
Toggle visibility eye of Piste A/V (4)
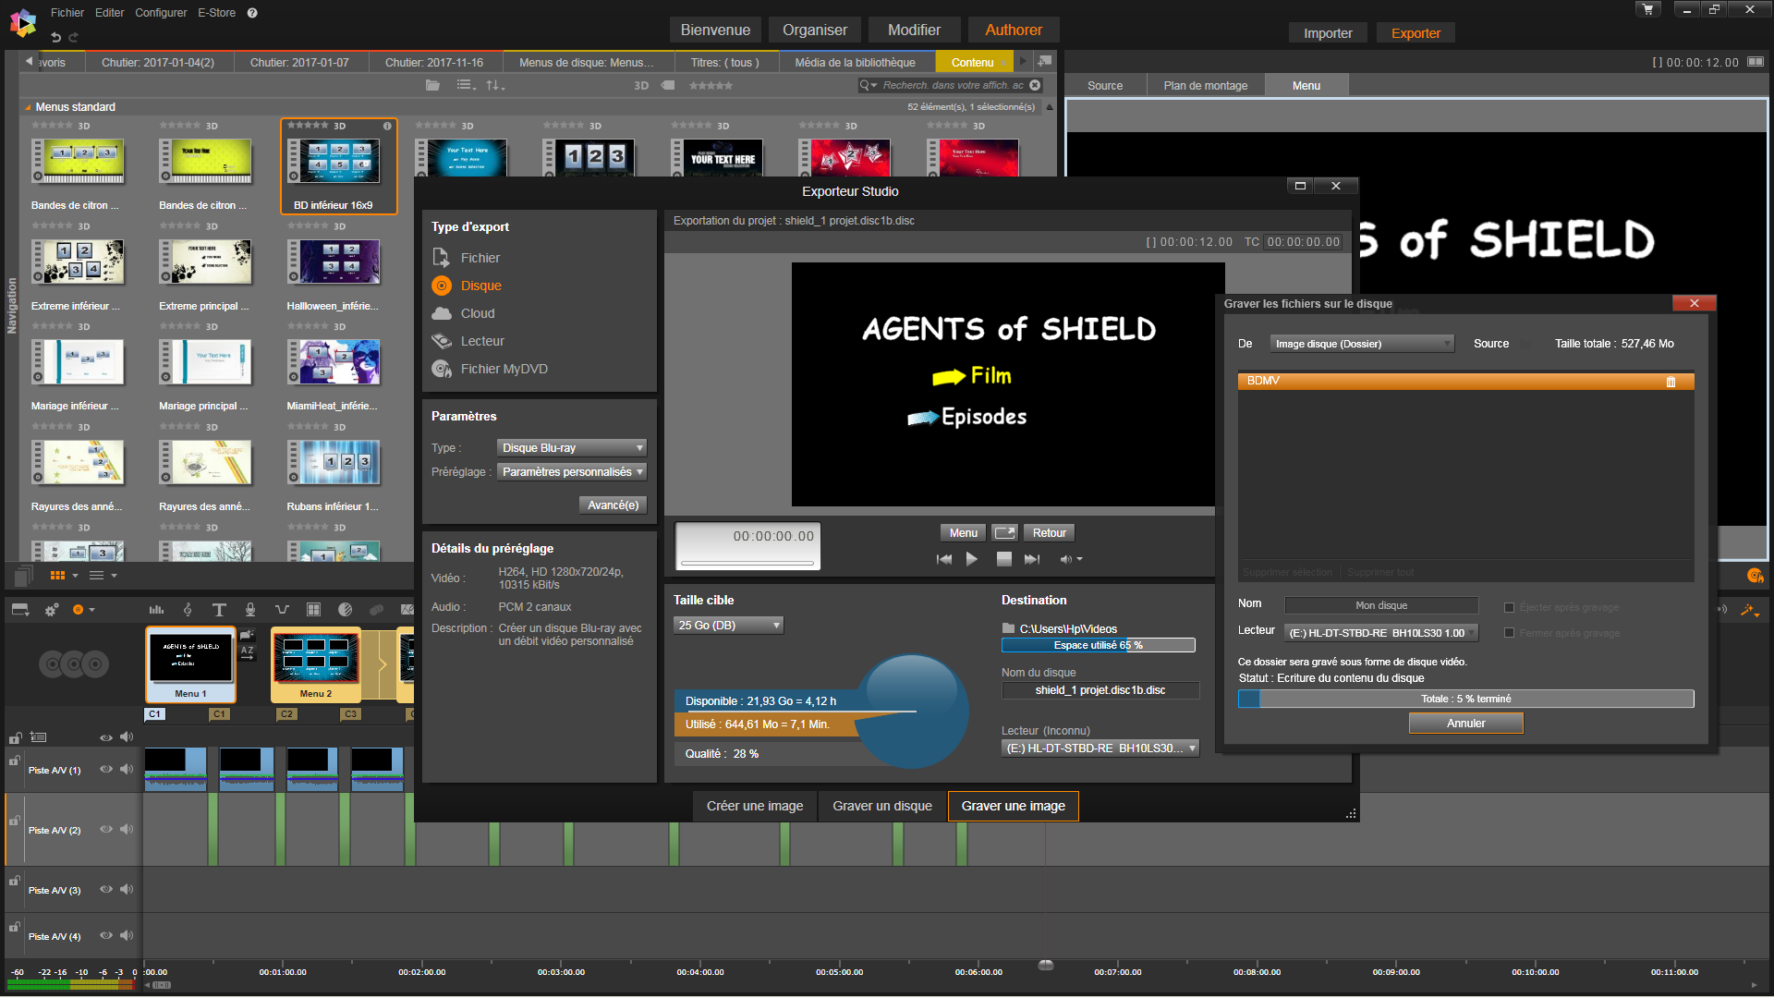tap(106, 936)
